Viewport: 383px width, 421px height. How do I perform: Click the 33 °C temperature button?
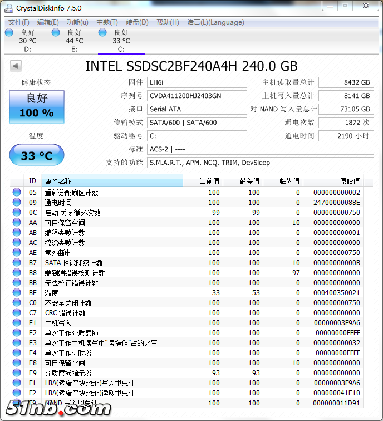[x=37, y=155]
